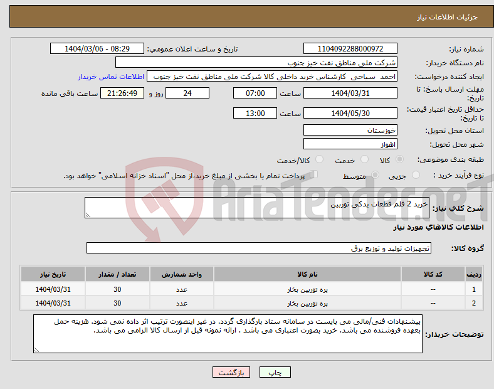Viewport: 494px width, 389px height.
Task: Click the اطلاعات کالاهای مورد نیاز heading
Action: pos(438,227)
